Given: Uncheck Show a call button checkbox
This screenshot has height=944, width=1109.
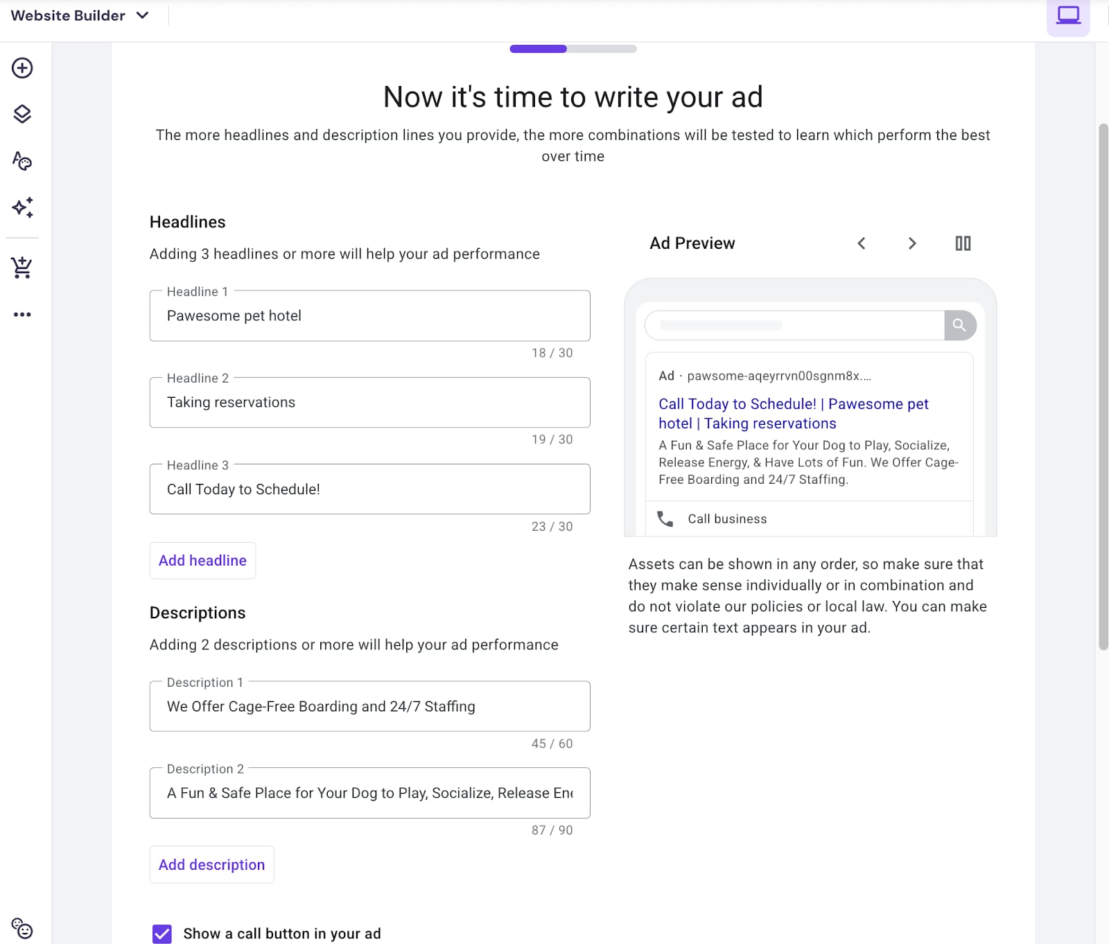Looking at the screenshot, I should point(162,934).
